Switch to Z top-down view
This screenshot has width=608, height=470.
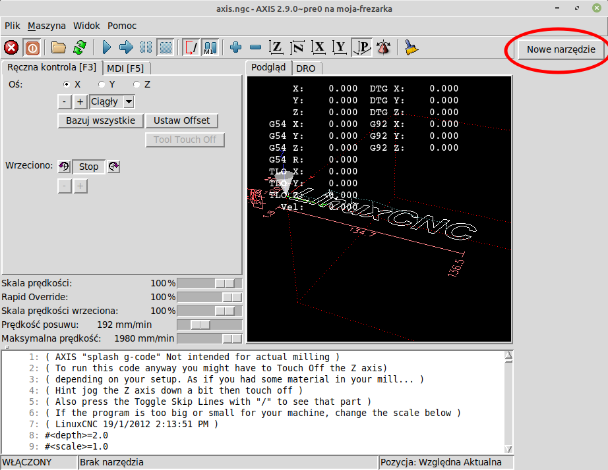277,47
